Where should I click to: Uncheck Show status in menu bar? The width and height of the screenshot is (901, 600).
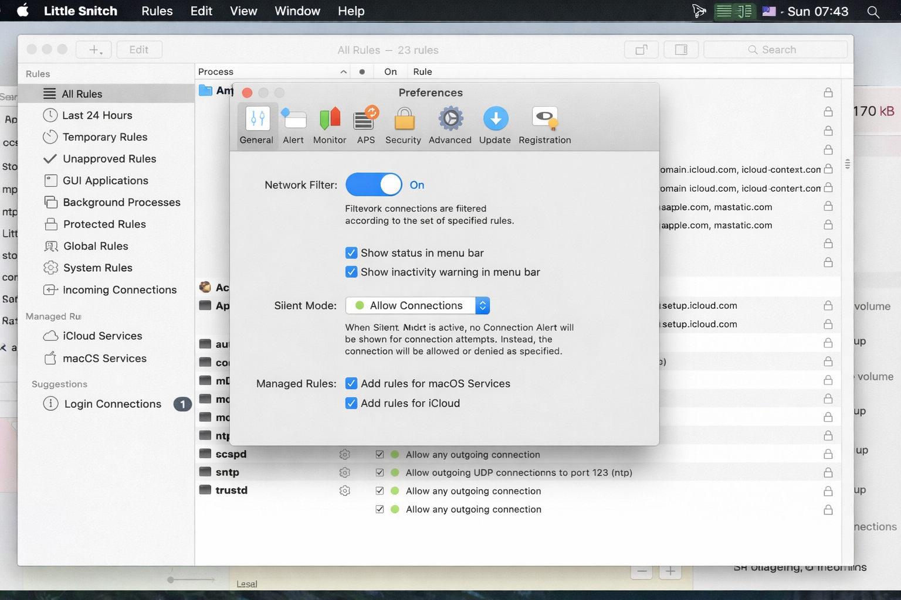(x=351, y=253)
